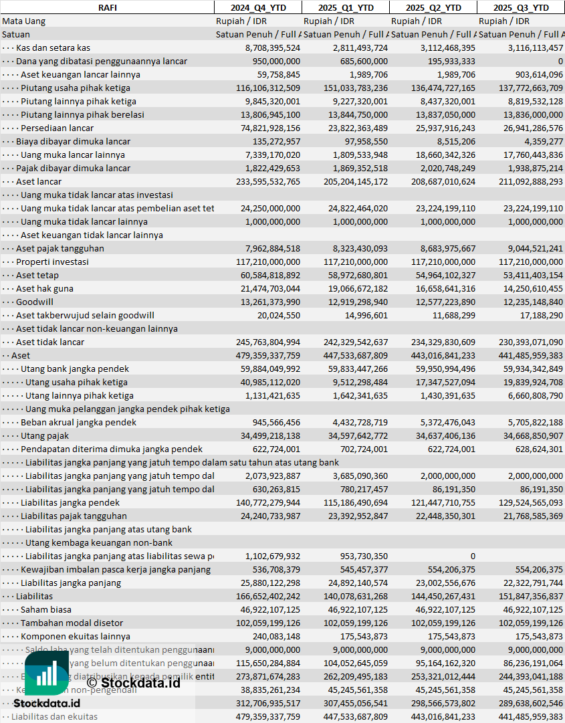Select the value 6,660,808,790
The height and width of the screenshot is (723, 565).
pyautogui.click(x=536, y=396)
